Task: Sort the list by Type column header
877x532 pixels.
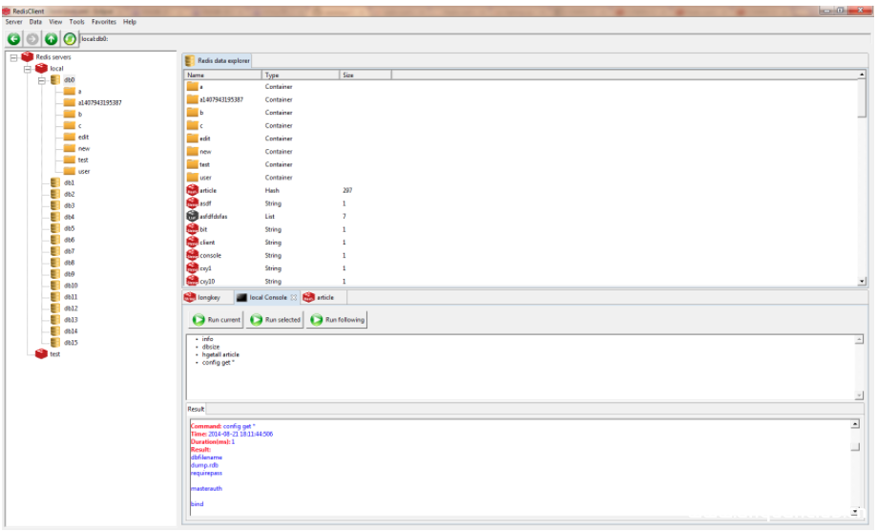Action: (x=300, y=74)
